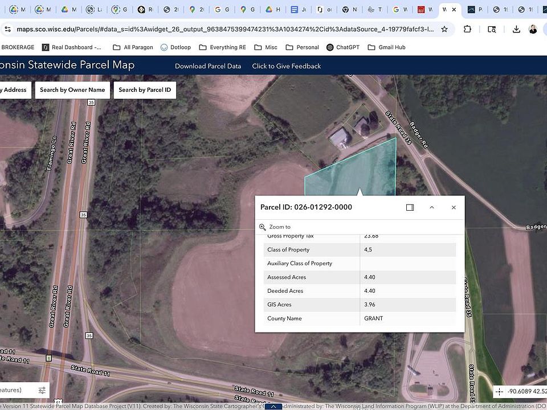Open Search by Parcel ID
Screen dimensions: 547x410
click(145, 90)
